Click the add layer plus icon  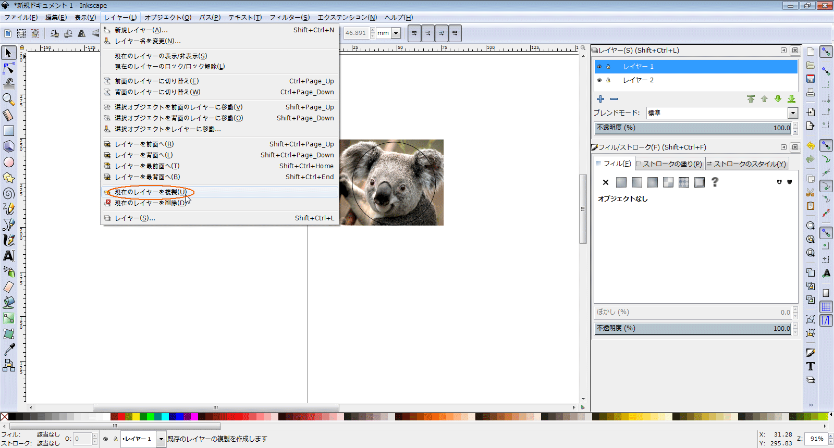(x=600, y=99)
